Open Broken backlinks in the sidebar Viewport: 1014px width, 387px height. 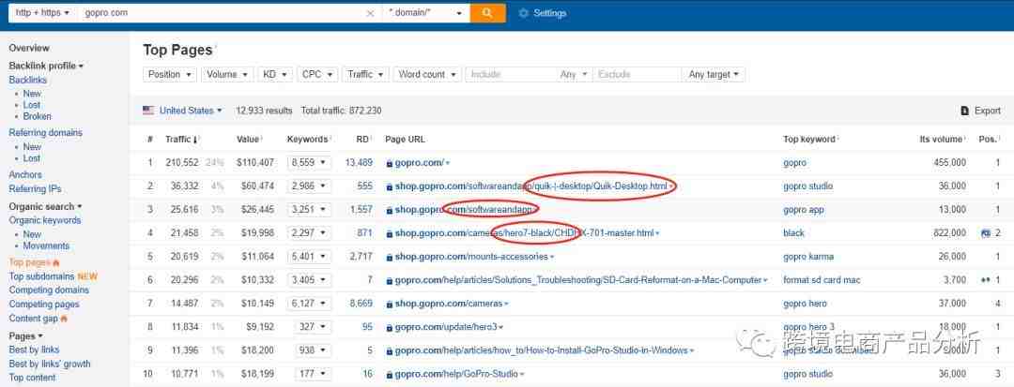point(38,116)
